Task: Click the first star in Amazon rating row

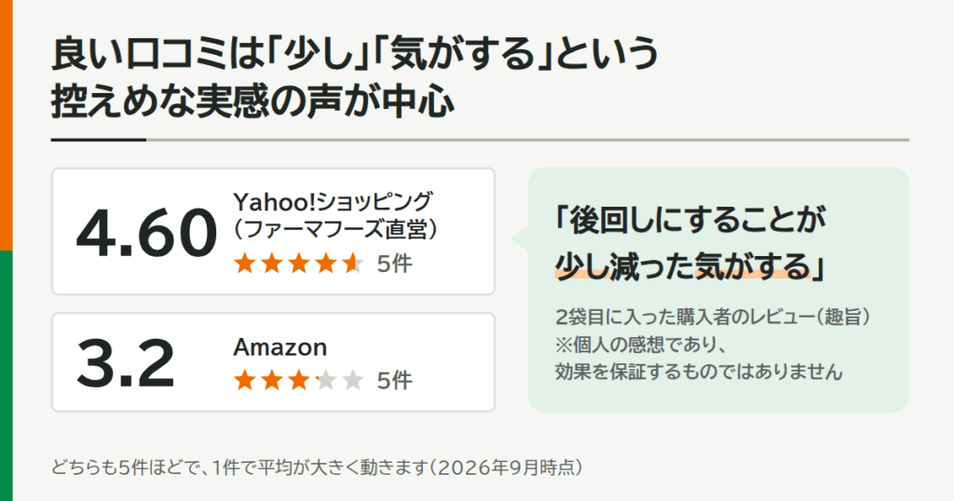Action: (245, 380)
